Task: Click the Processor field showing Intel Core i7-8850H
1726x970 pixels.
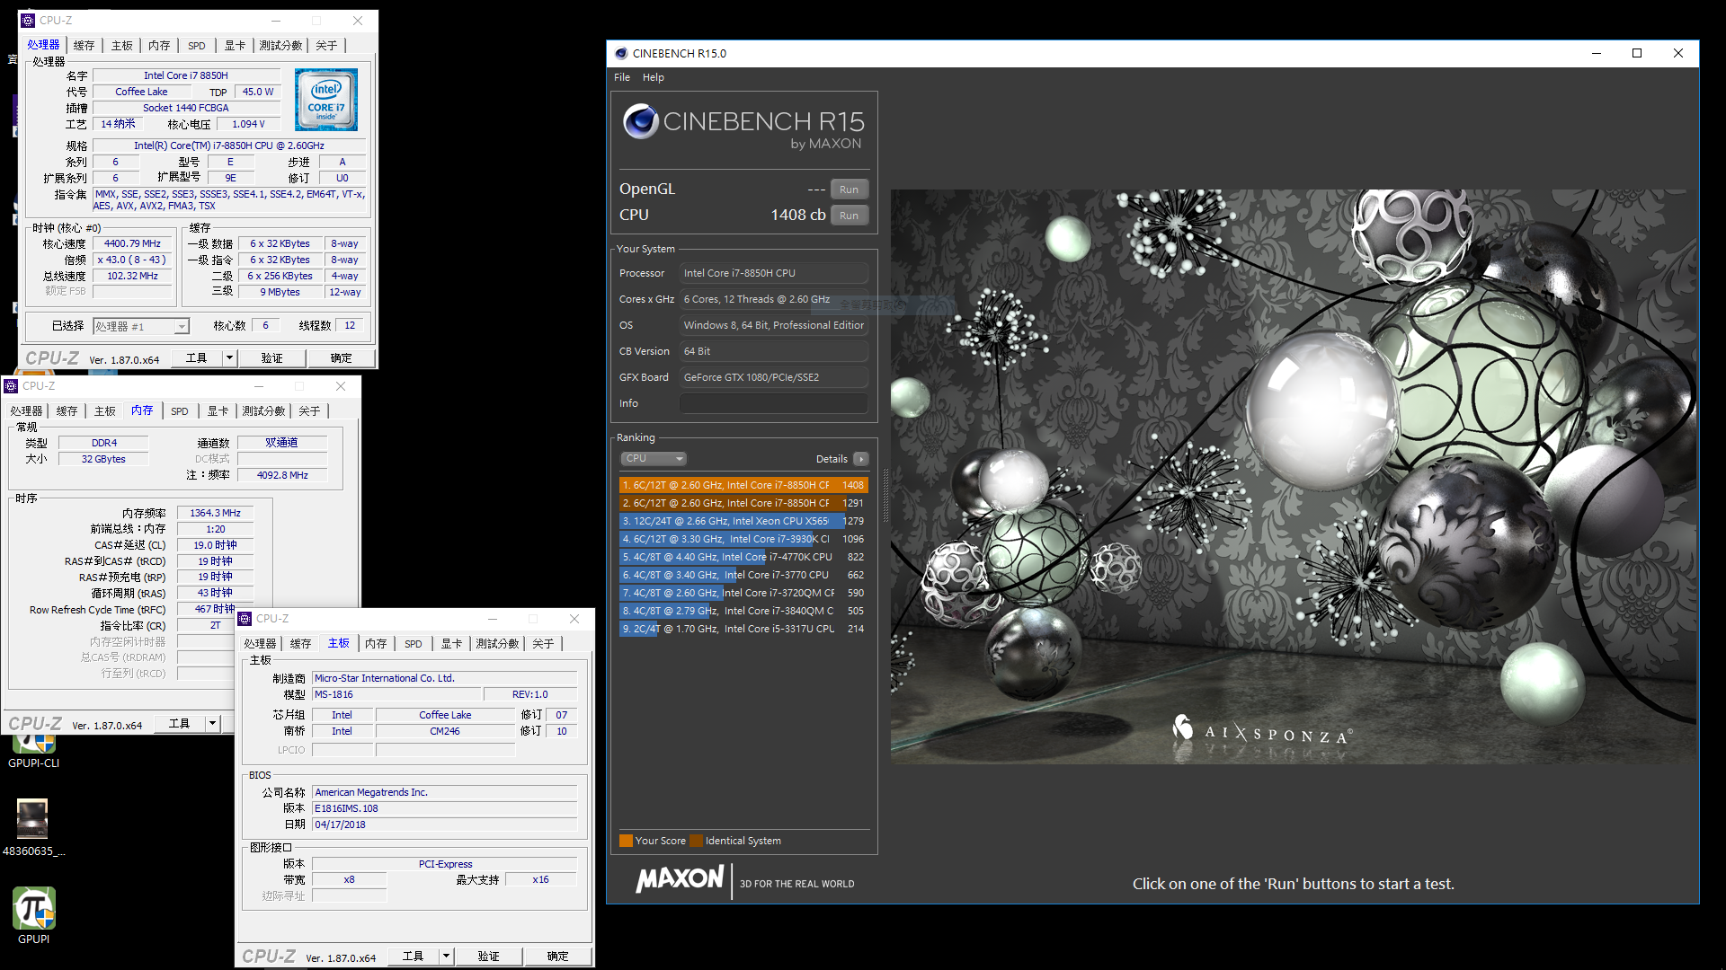Action: pos(773,273)
